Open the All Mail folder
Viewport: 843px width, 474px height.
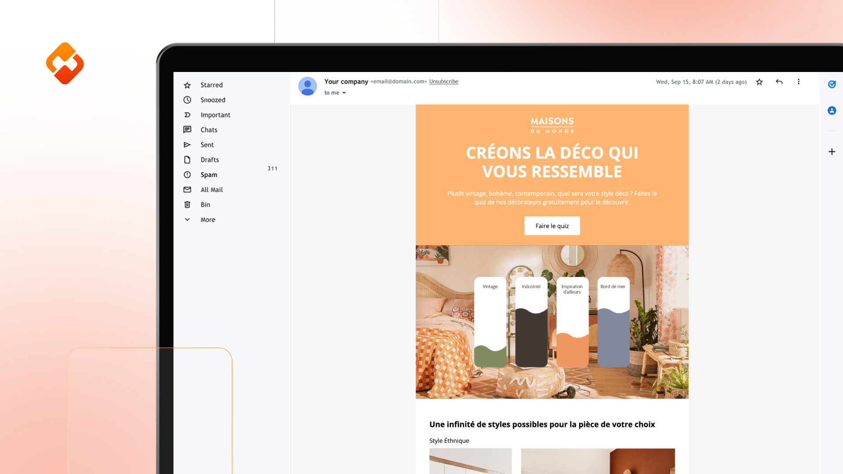coord(212,190)
